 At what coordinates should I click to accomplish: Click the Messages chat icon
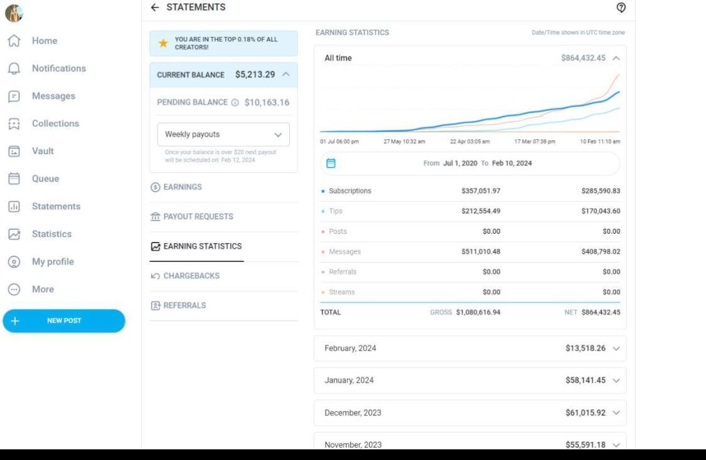(14, 96)
